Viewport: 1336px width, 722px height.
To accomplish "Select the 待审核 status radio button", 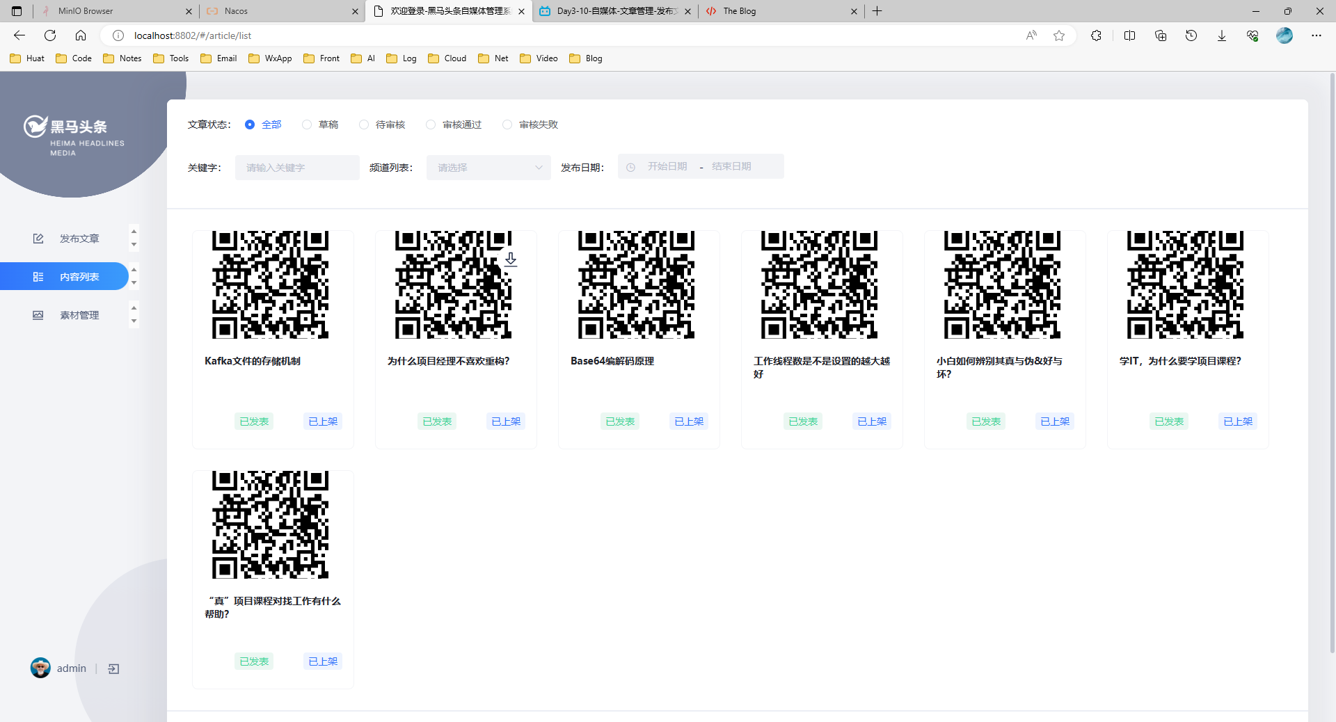I will [364, 125].
